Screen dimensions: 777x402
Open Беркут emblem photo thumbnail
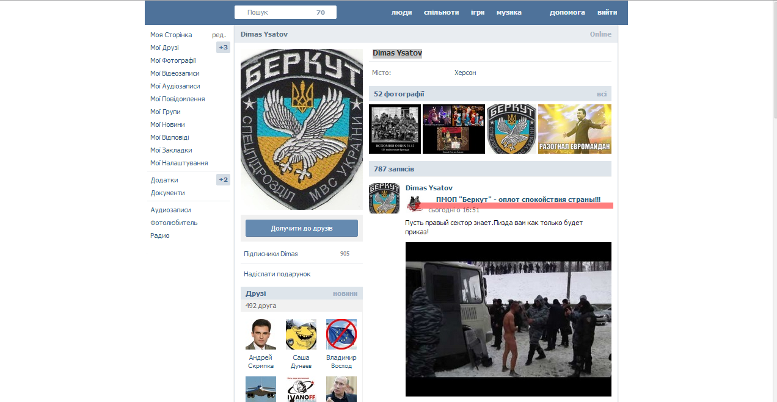511,129
